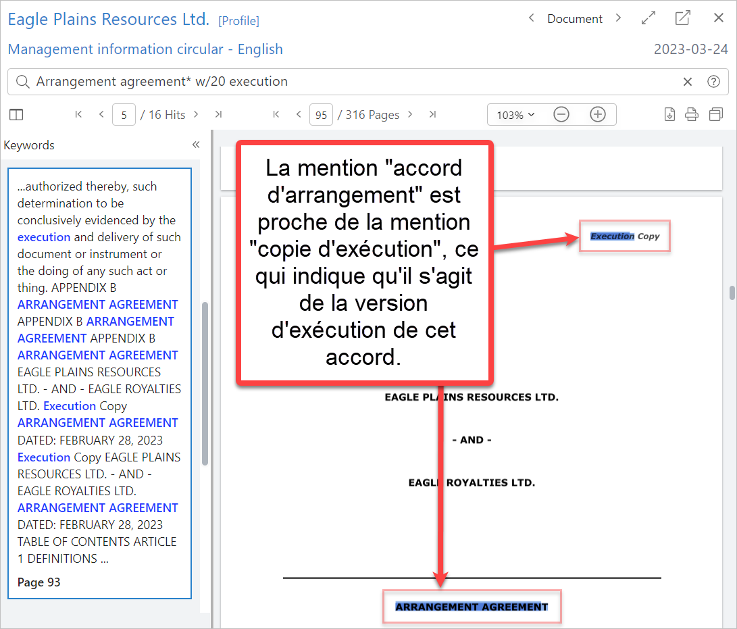Click highlighted 'execution' in keyword snippet

tap(44, 237)
